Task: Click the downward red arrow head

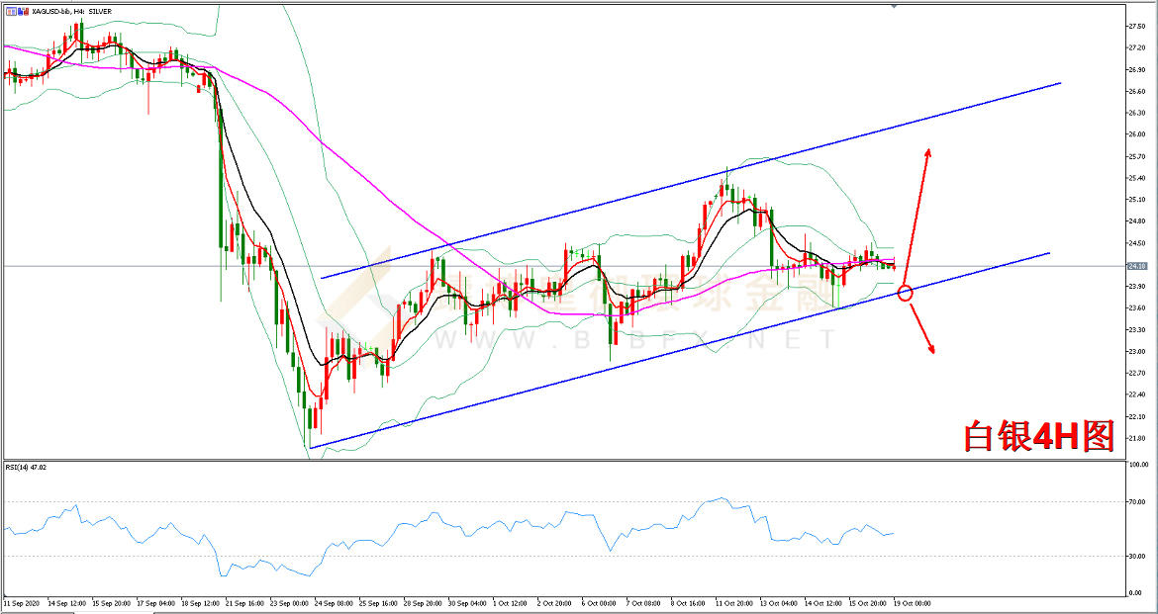Action: tap(932, 348)
